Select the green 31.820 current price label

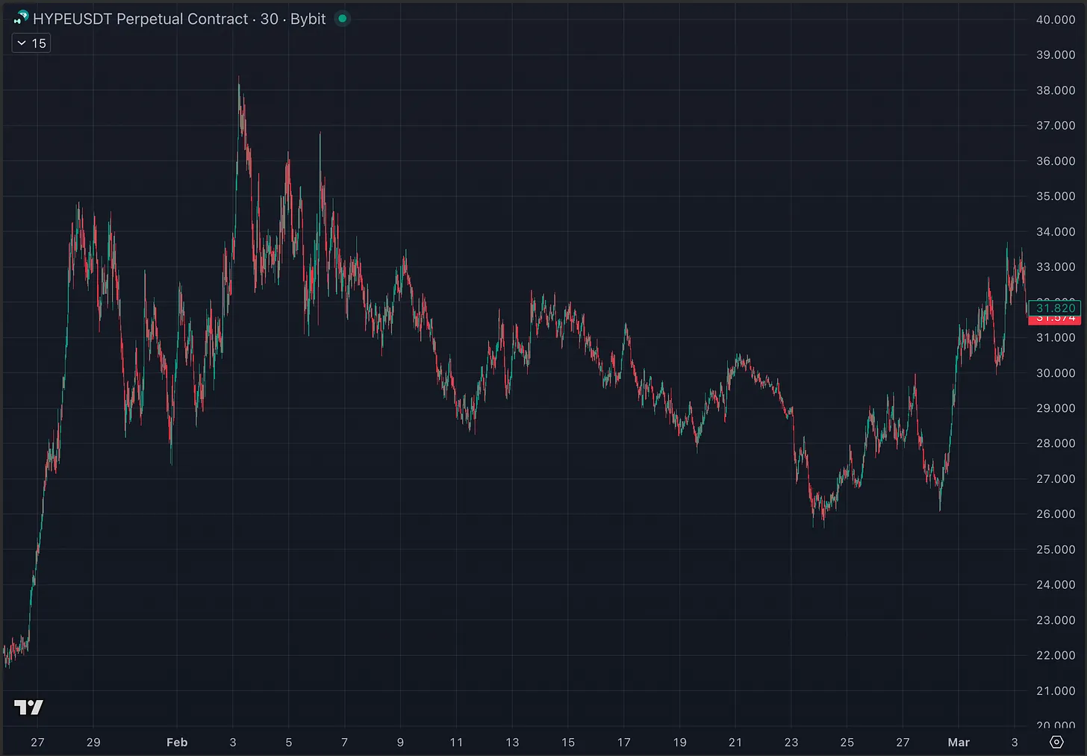[x=1055, y=307]
